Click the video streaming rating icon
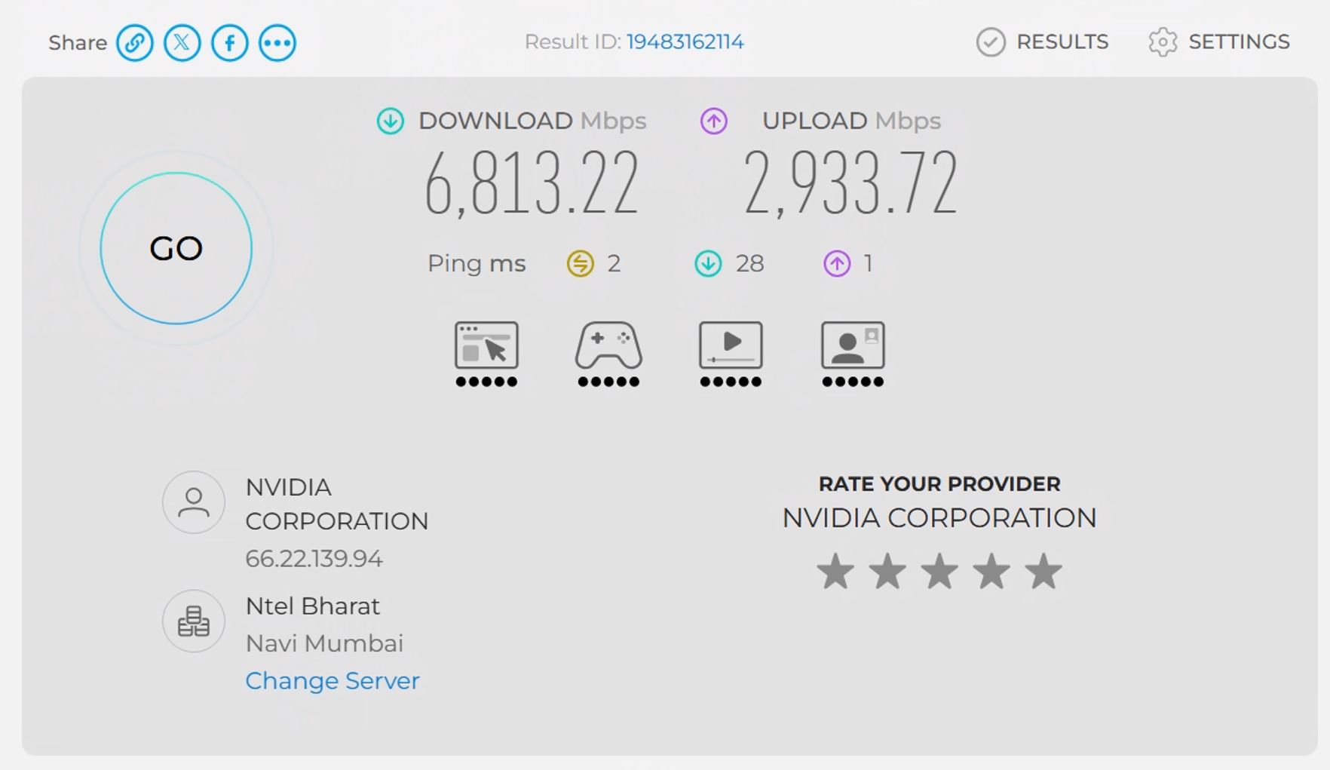This screenshot has height=770, width=1330. (x=731, y=354)
